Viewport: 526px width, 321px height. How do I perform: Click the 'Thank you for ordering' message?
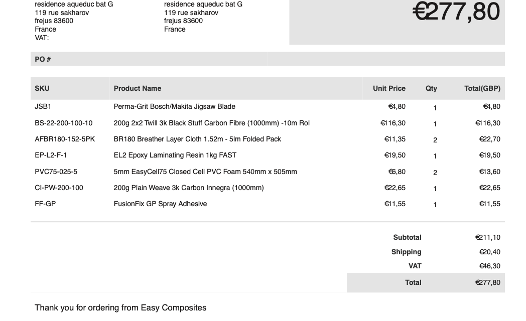click(x=120, y=307)
